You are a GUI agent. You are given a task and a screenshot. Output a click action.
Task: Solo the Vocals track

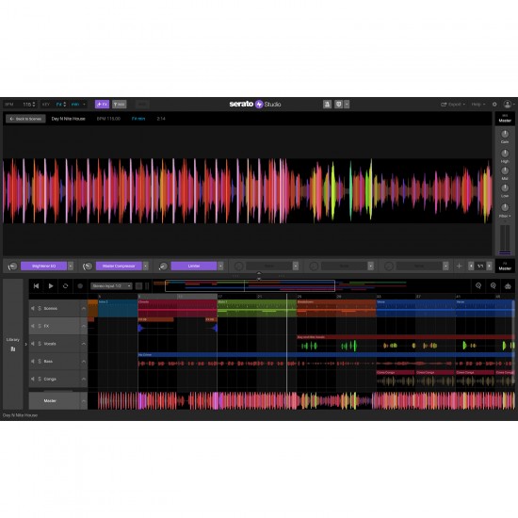pyautogui.click(x=40, y=344)
